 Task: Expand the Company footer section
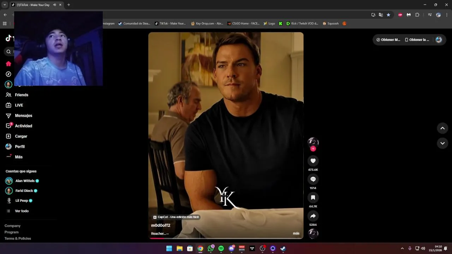click(12, 226)
